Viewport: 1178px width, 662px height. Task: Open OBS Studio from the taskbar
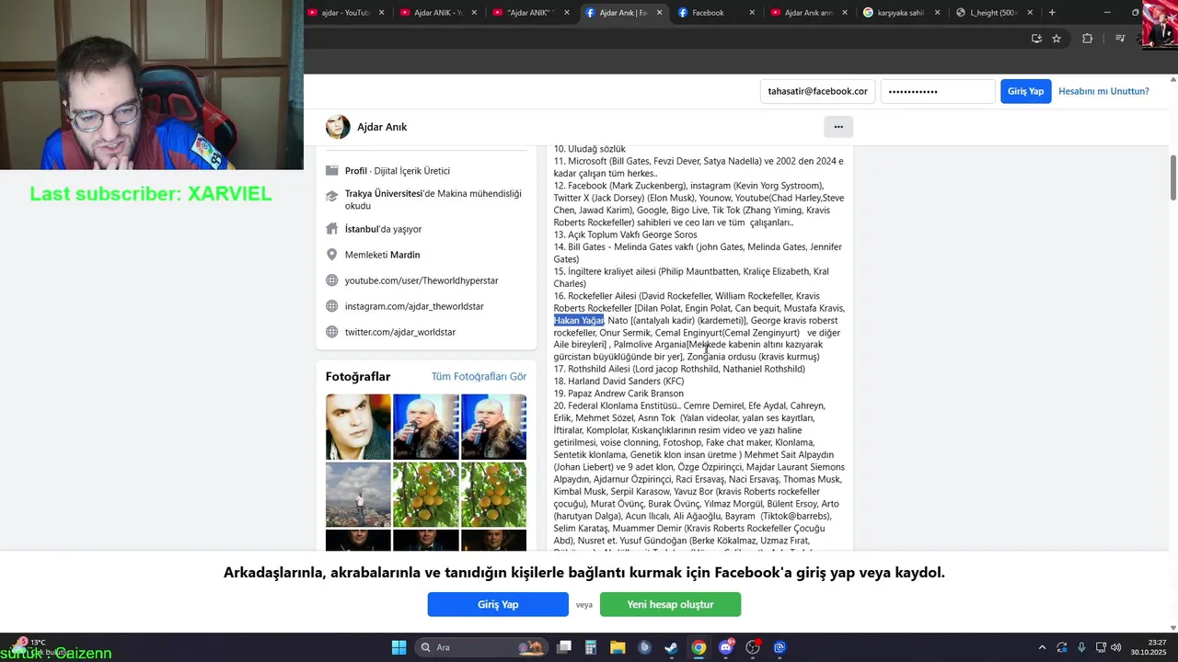[x=753, y=647]
